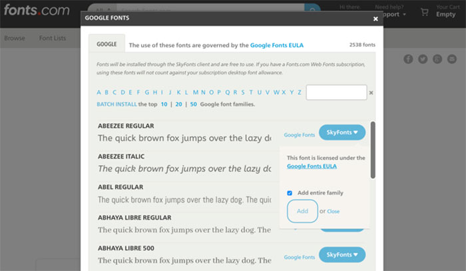The image size is (466, 271).
Task: Open Google Fonts EULA link in header text
Action: pos(277,45)
